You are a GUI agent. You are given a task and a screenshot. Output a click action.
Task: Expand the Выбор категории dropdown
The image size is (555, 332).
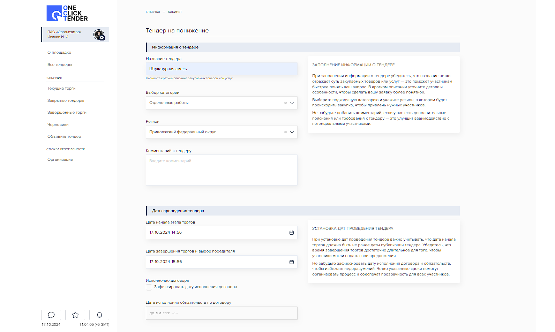292,103
